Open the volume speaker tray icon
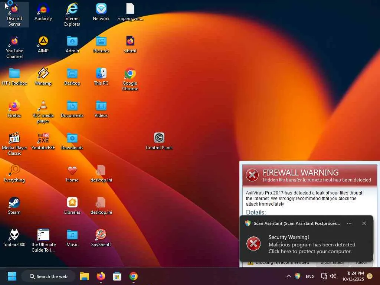The image size is (380, 285). pyautogui.click(x=333, y=276)
